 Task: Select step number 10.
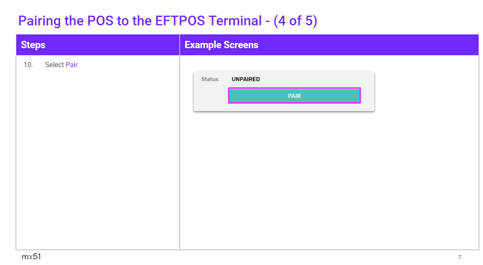pos(28,65)
